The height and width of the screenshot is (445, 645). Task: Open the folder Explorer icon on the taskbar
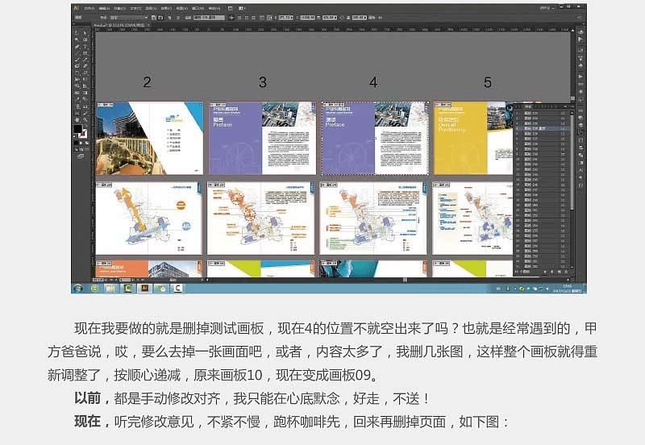[110, 289]
